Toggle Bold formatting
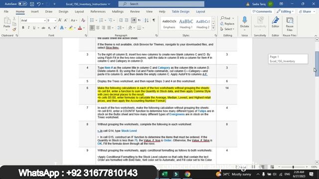The image size is (319, 179). tap(23, 28)
